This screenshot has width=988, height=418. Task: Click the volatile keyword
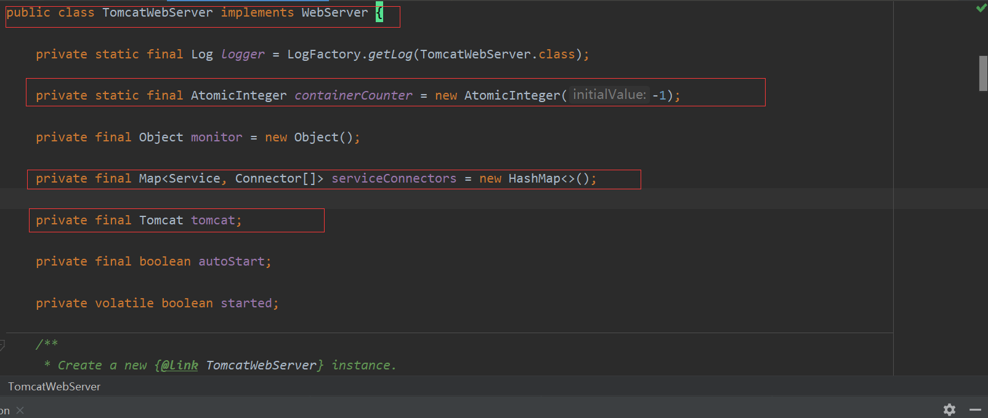click(x=124, y=303)
